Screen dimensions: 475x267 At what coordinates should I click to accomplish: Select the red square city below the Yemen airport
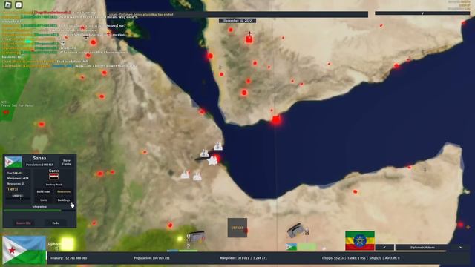pos(249,39)
